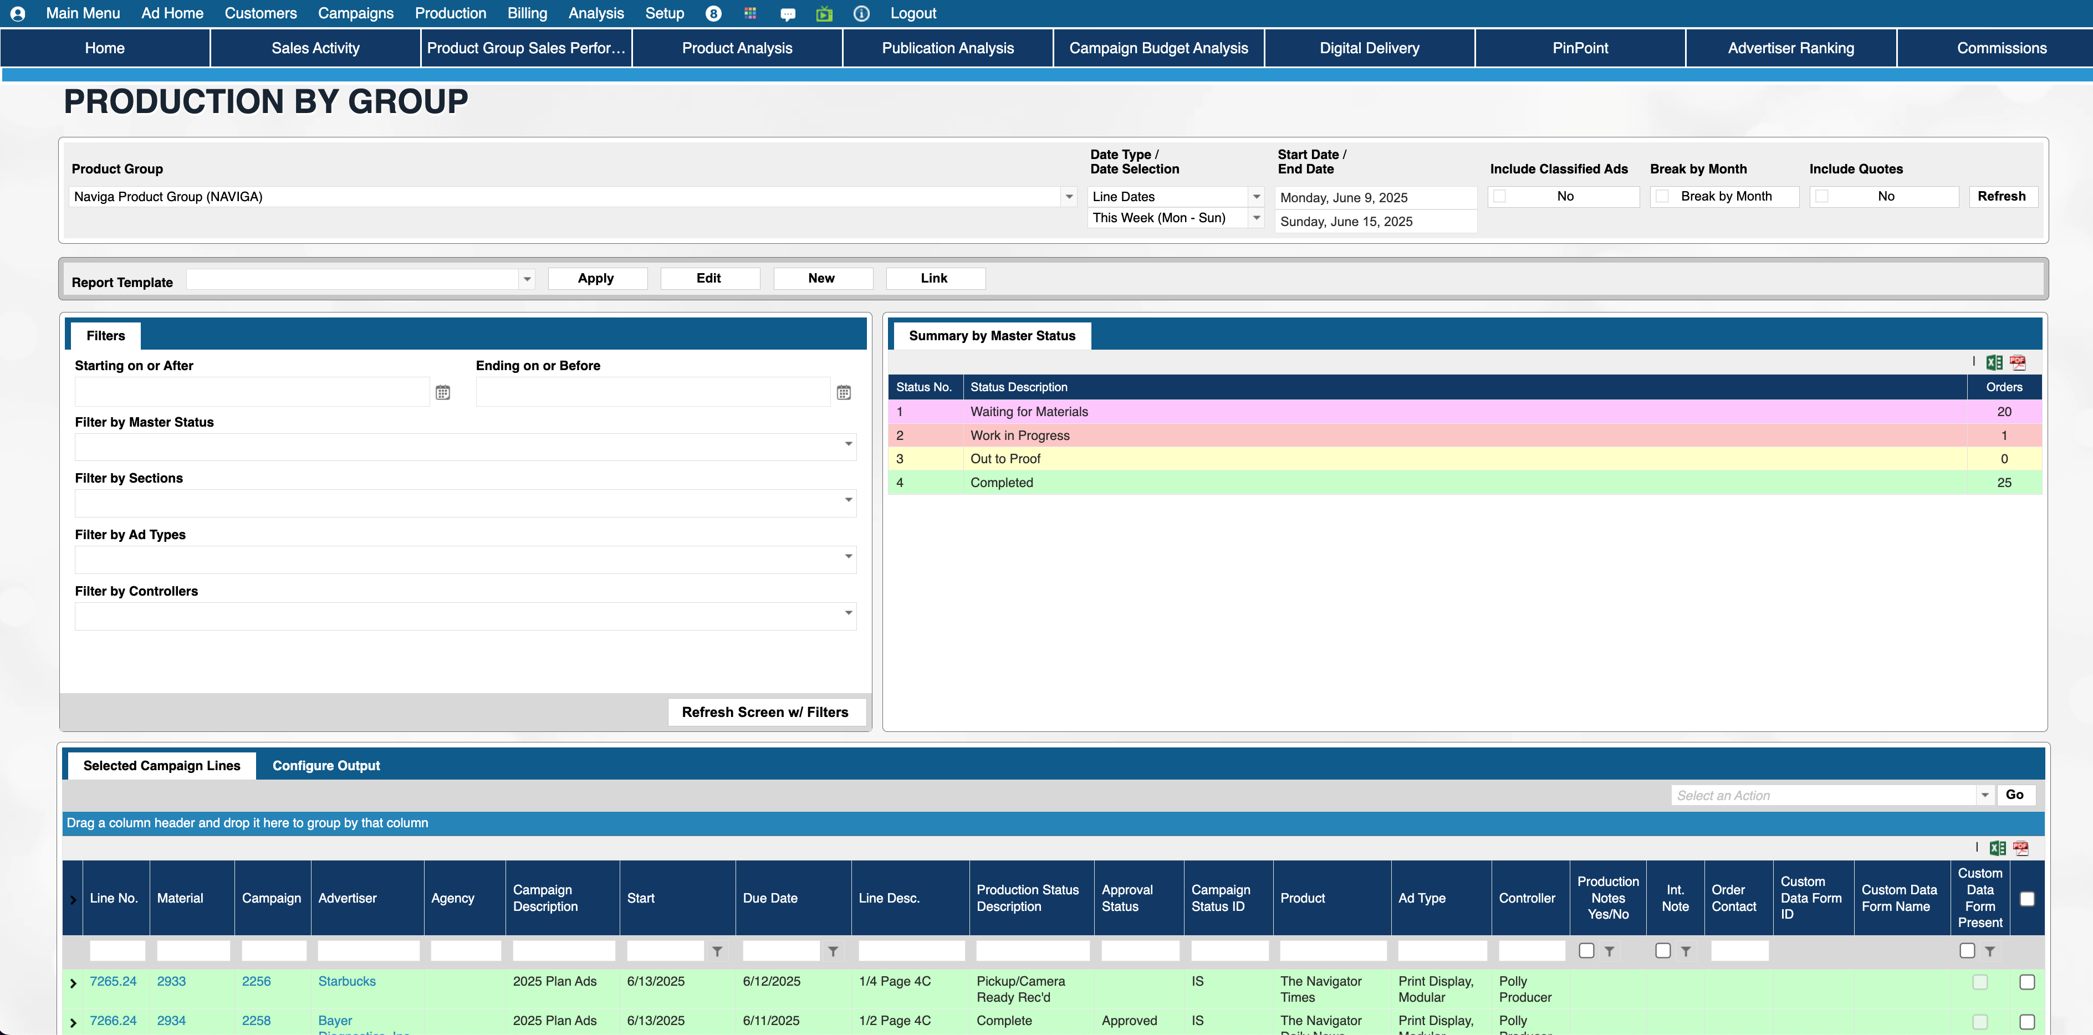
Task: Click the Waiting for Materials status row
Action: pyautogui.click(x=1029, y=412)
